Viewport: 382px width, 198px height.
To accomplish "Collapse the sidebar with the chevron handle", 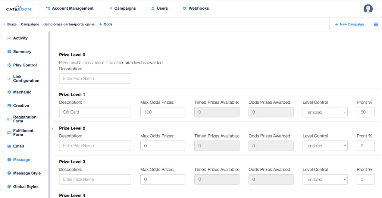I will click(x=52, y=129).
